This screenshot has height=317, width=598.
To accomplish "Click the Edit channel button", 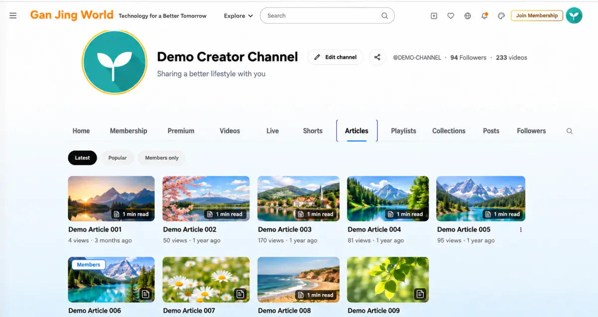I will point(335,57).
